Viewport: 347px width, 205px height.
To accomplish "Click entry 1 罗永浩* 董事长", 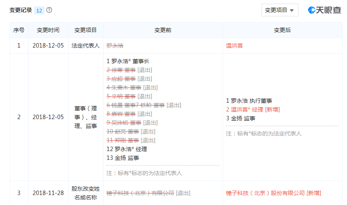I will [x=128, y=61].
